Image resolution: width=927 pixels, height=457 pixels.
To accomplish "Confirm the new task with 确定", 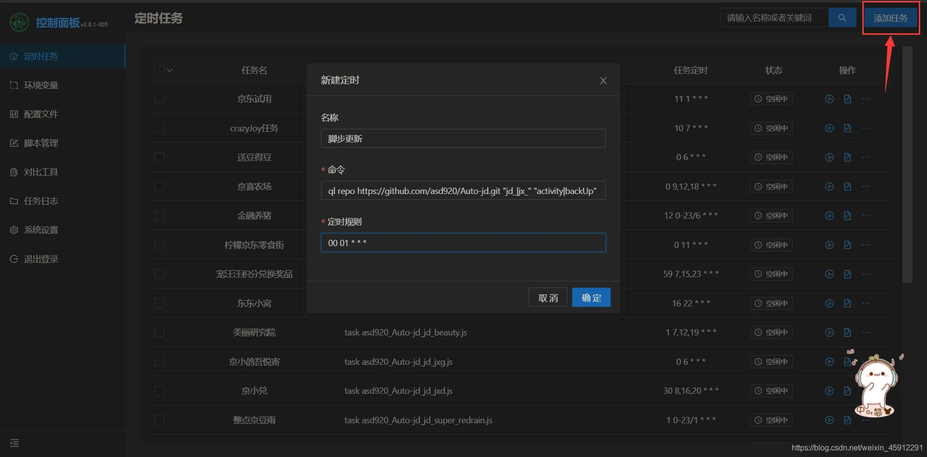I will (x=591, y=298).
